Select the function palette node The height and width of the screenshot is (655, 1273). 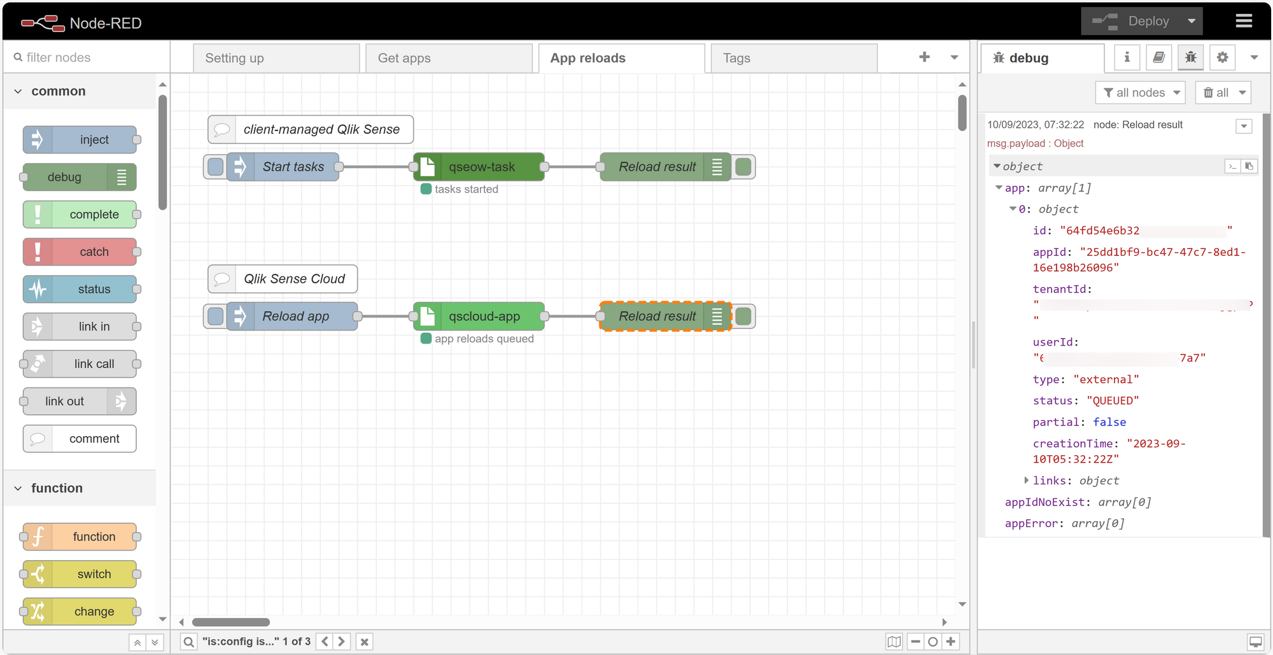80,537
